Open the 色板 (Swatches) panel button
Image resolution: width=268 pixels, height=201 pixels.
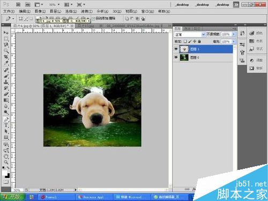(x=256, y=41)
